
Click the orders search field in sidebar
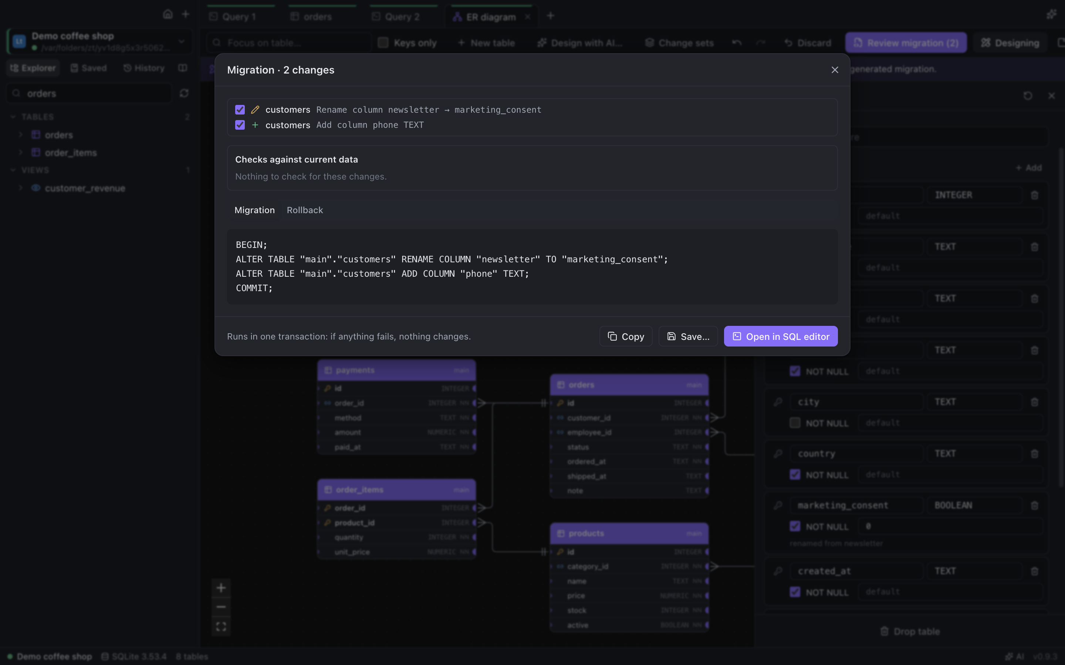89,94
